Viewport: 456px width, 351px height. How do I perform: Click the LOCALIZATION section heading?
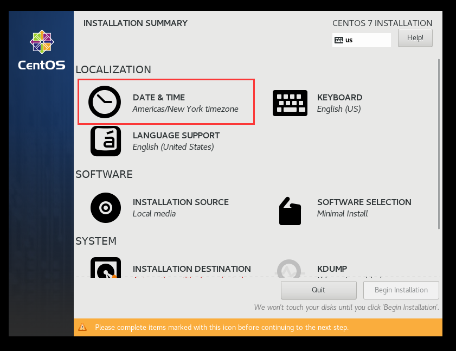[113, 69]
